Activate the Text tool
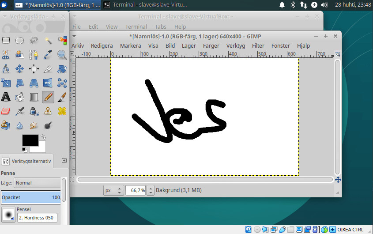The image size is (373, 234). [6, 97]
